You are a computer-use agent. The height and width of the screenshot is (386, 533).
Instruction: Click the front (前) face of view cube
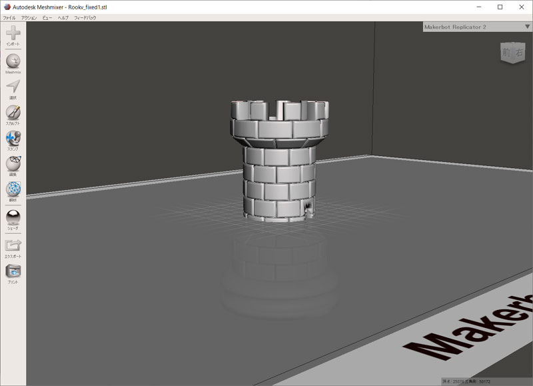tap(507, 53)
